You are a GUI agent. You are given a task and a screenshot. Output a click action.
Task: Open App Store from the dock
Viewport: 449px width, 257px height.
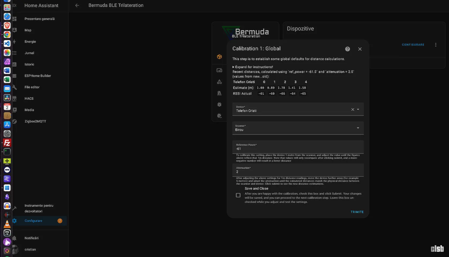tap(7, 125)
